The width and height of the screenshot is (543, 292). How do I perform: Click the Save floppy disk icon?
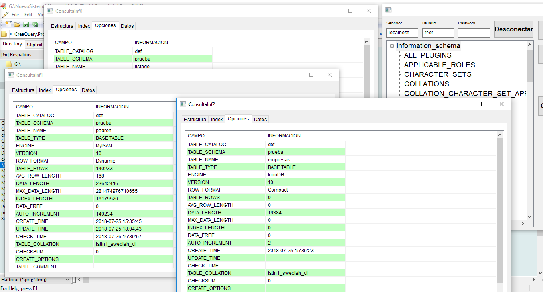(26, 25)
